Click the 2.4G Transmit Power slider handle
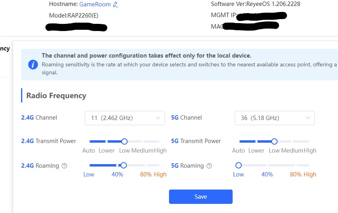This screenshot has height=213, width=338. pyautogui.click(x=124, y=141)
